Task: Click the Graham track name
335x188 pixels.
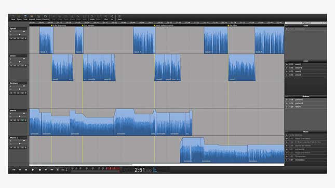Action: 14,83
